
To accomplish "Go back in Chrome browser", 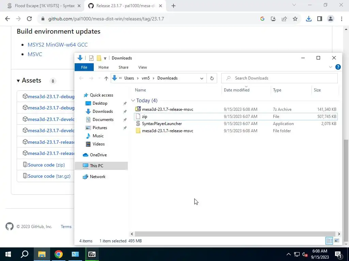I will point(7,19).
